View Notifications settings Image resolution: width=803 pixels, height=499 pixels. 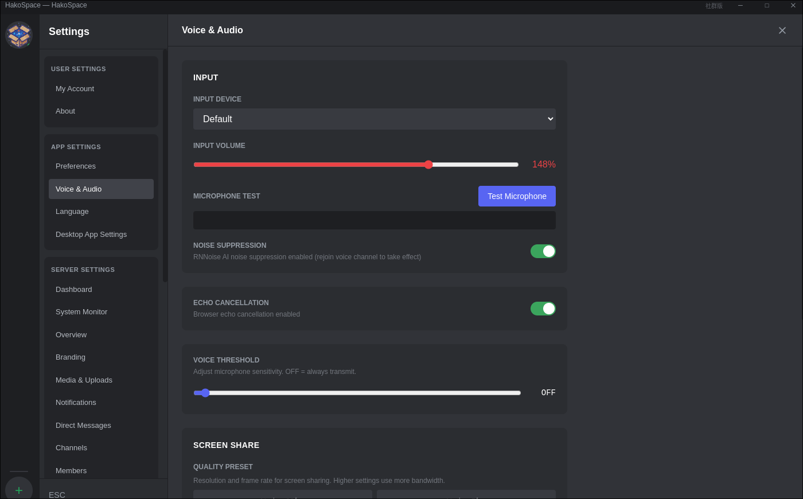coord(75,402)
